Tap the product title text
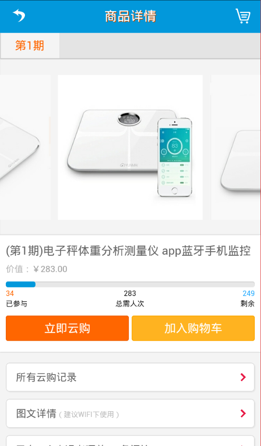 (128, 251)
